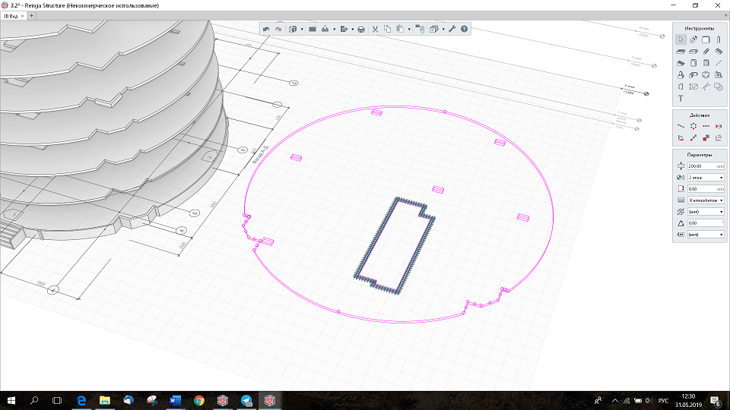
Task: Click the 3D view cube toolbar icon
Action: click(x=292, y=29)
